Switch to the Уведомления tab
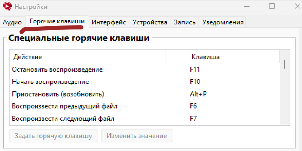Screen dimensions: 302x151 point(222,22)
